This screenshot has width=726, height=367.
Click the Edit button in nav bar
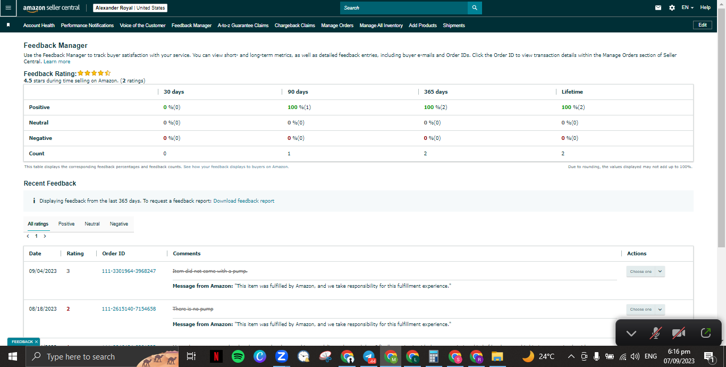703,25
